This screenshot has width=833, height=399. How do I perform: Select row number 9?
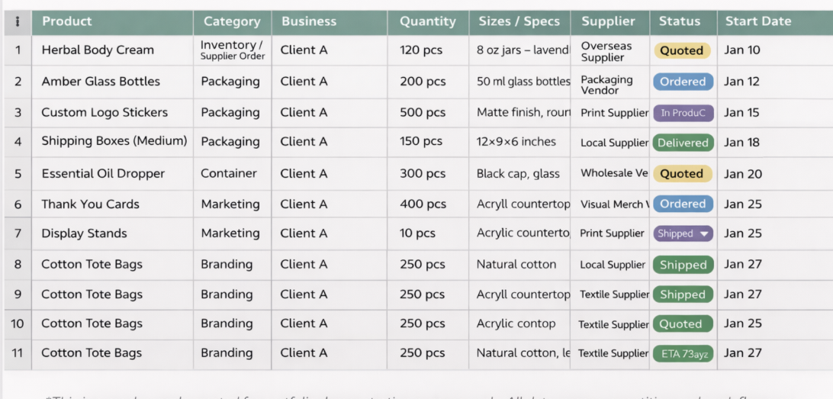(18, 294)
